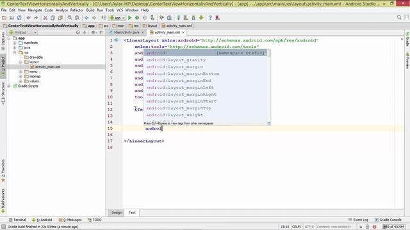
Task: Click the navigate Forward arrow
Action: pos(94,18)
